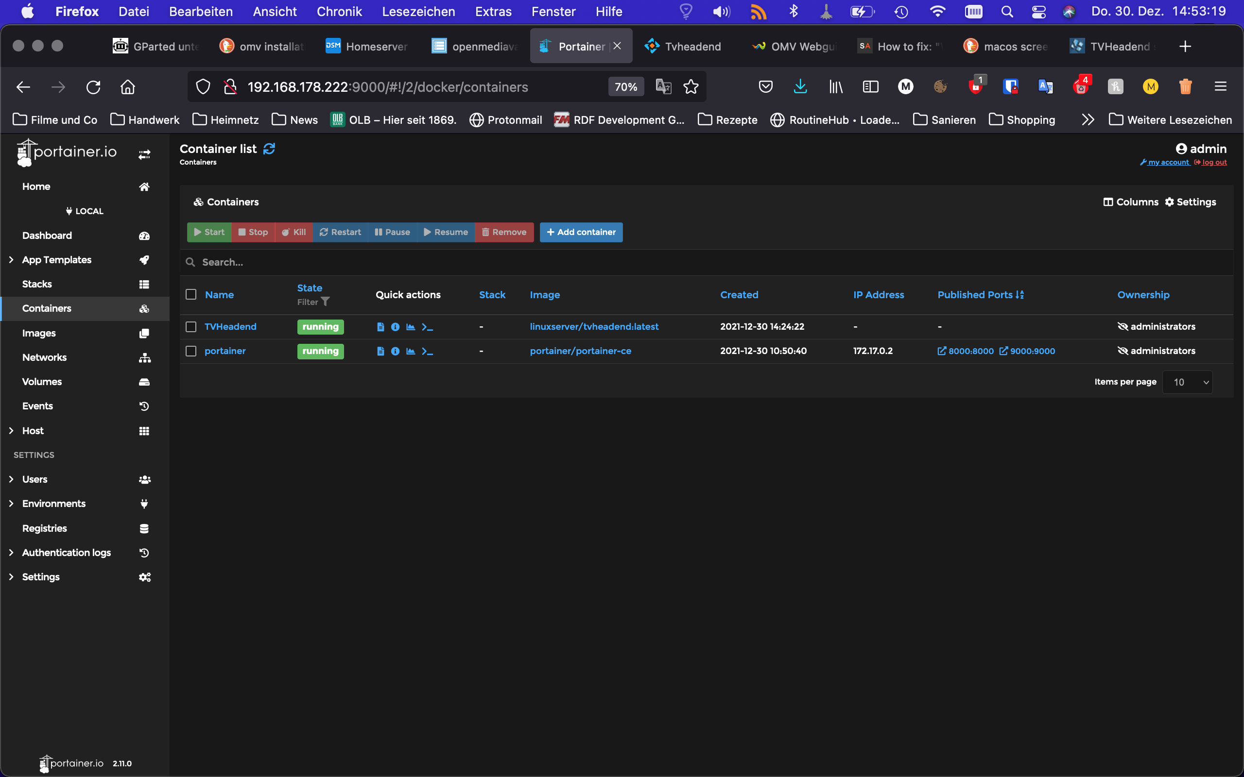Open Chronik menu in menu bar
The image size is (1244, 777).
[339, 11]
